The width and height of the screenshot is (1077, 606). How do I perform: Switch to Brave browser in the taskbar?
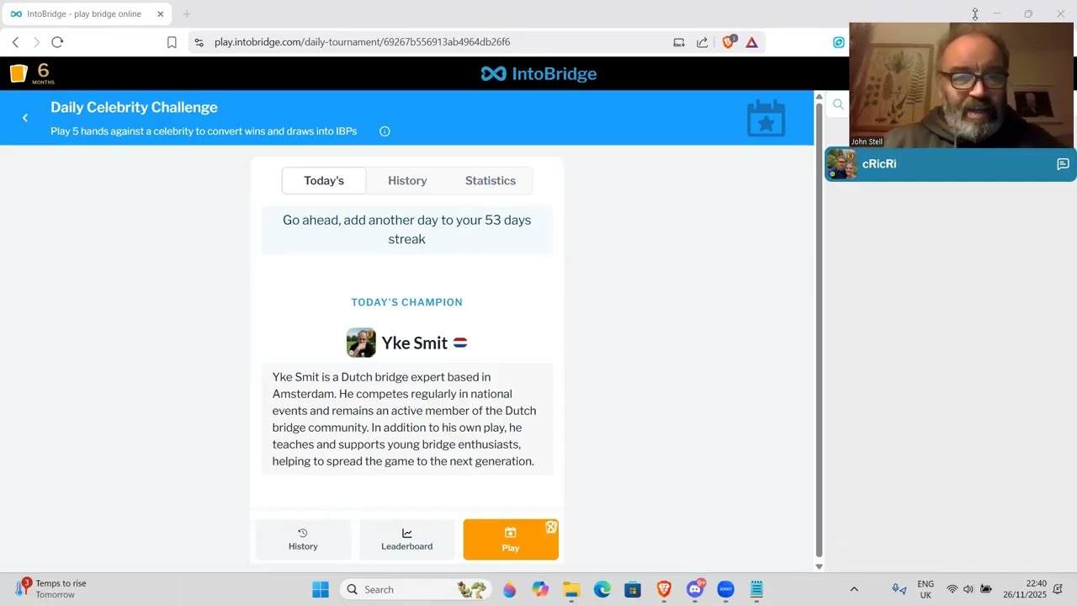click(664, 589)
